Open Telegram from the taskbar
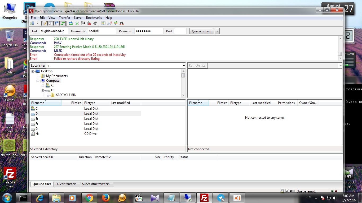 pyautogui.click(x=220, y=198)
